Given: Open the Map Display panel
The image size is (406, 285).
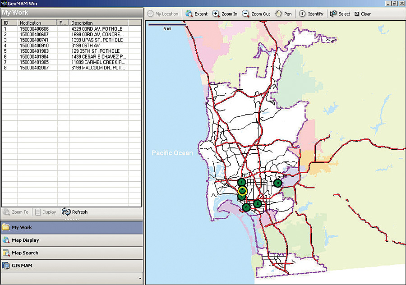Looking at the screenshot, I should point(25,240).
